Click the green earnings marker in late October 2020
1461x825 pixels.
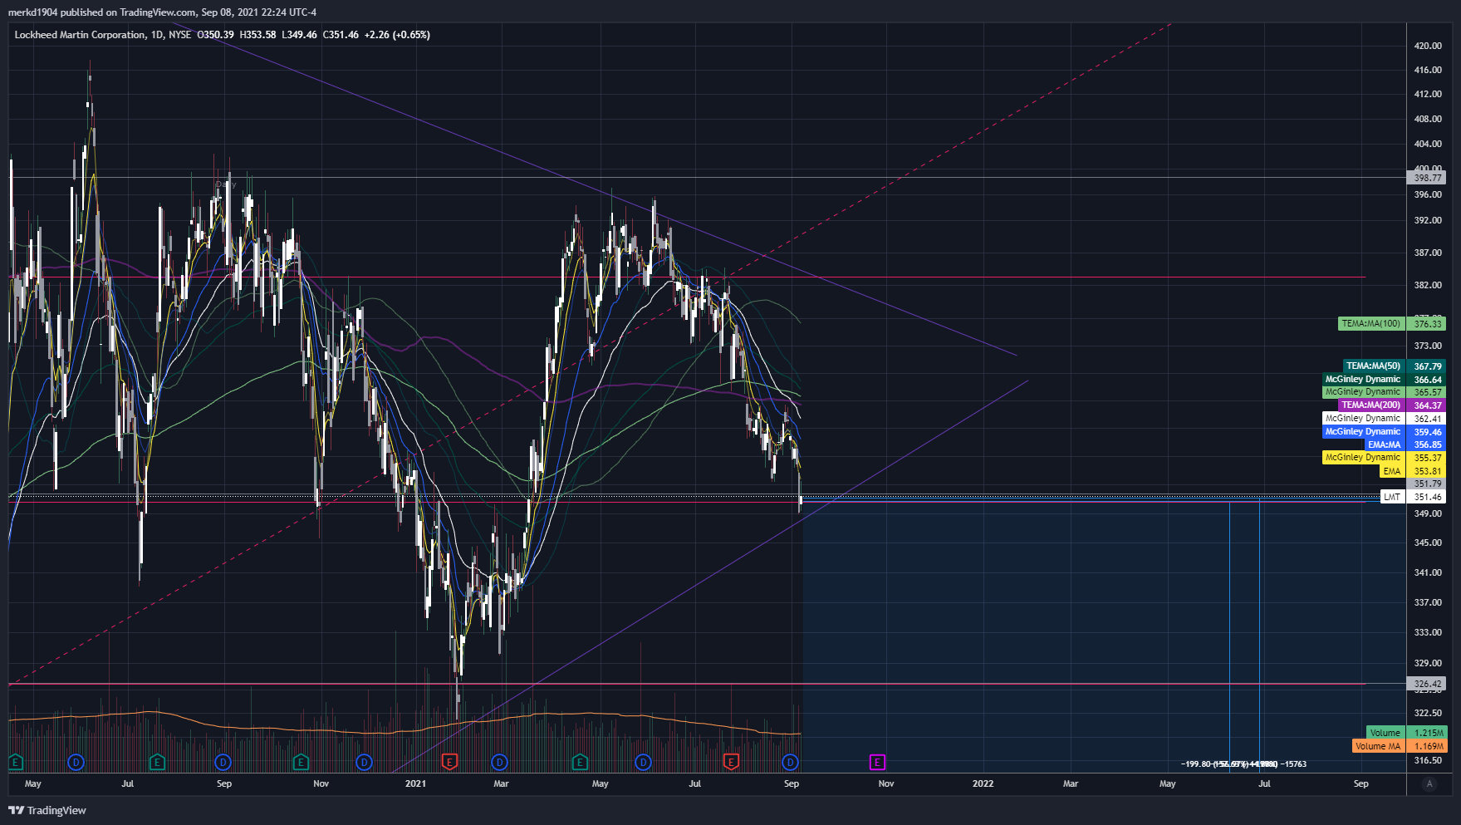pos(301,762)
